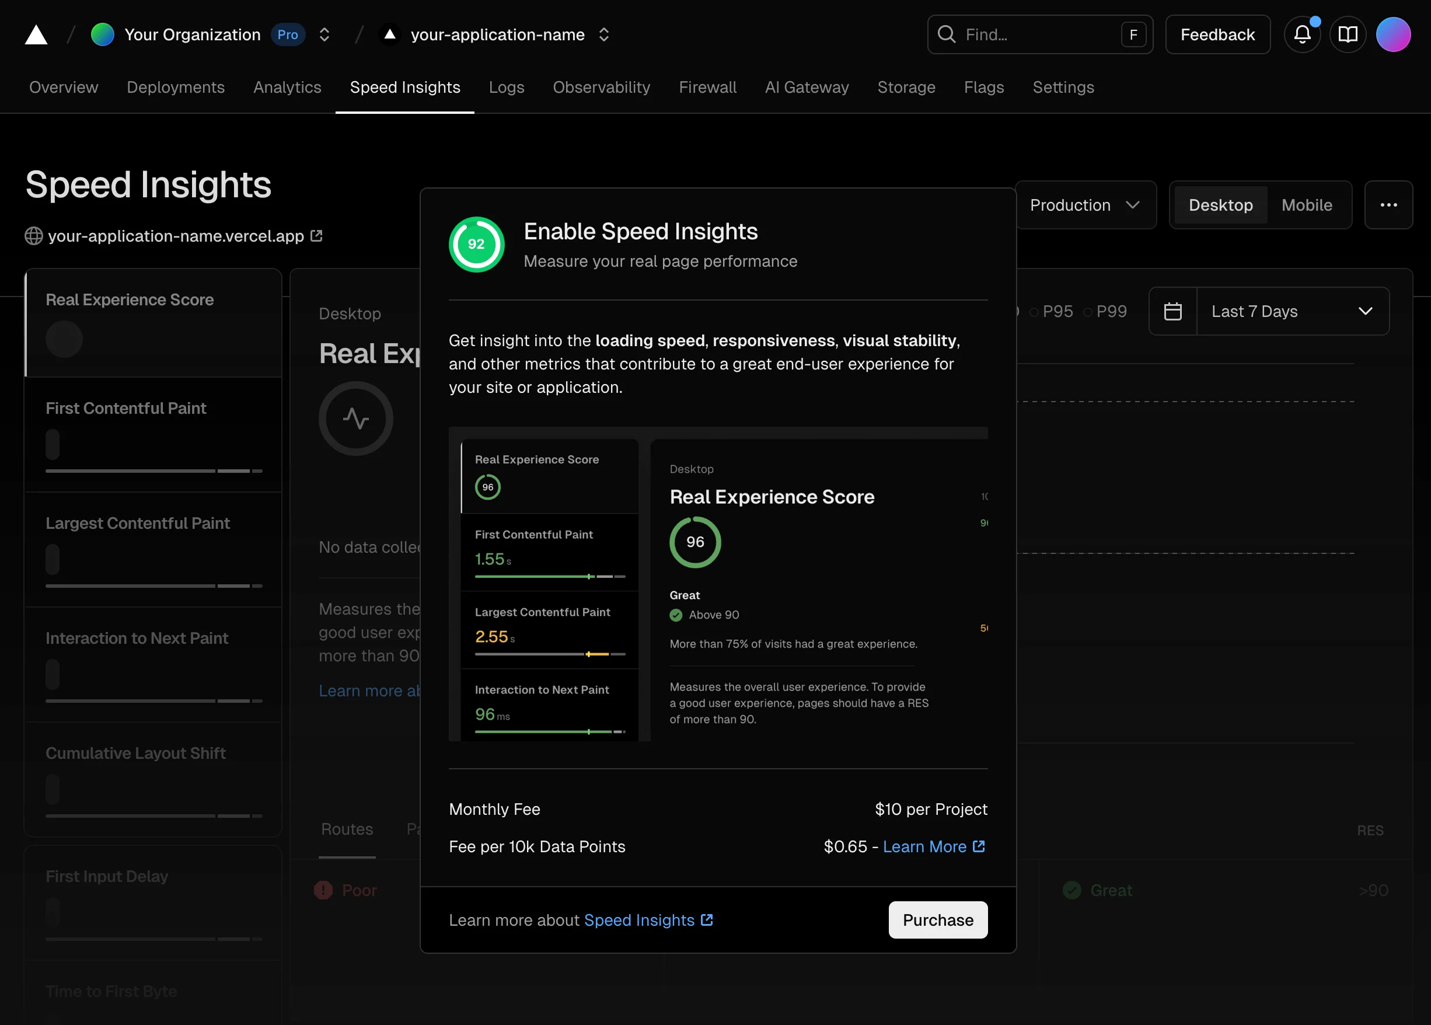Select the Speed Insights tab

[x=405, y=88]
